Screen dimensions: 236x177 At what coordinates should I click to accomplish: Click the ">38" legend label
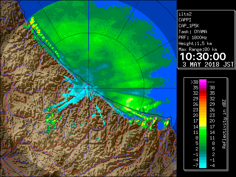(194, 82)
